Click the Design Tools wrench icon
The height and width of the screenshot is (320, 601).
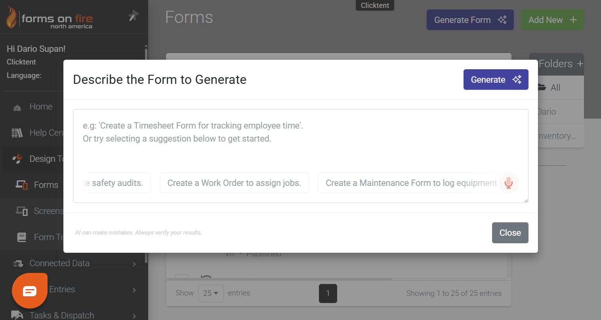(17, 159)
